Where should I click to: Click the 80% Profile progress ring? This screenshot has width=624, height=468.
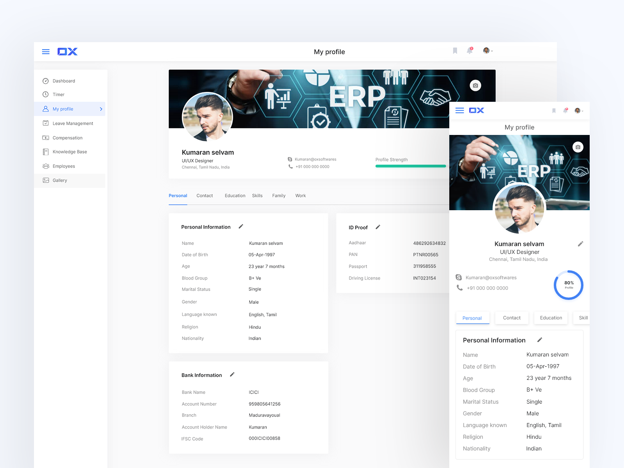tap(569, 285)
